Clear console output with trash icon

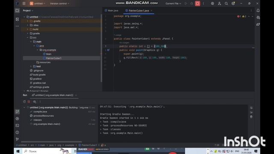coord(251,117)
